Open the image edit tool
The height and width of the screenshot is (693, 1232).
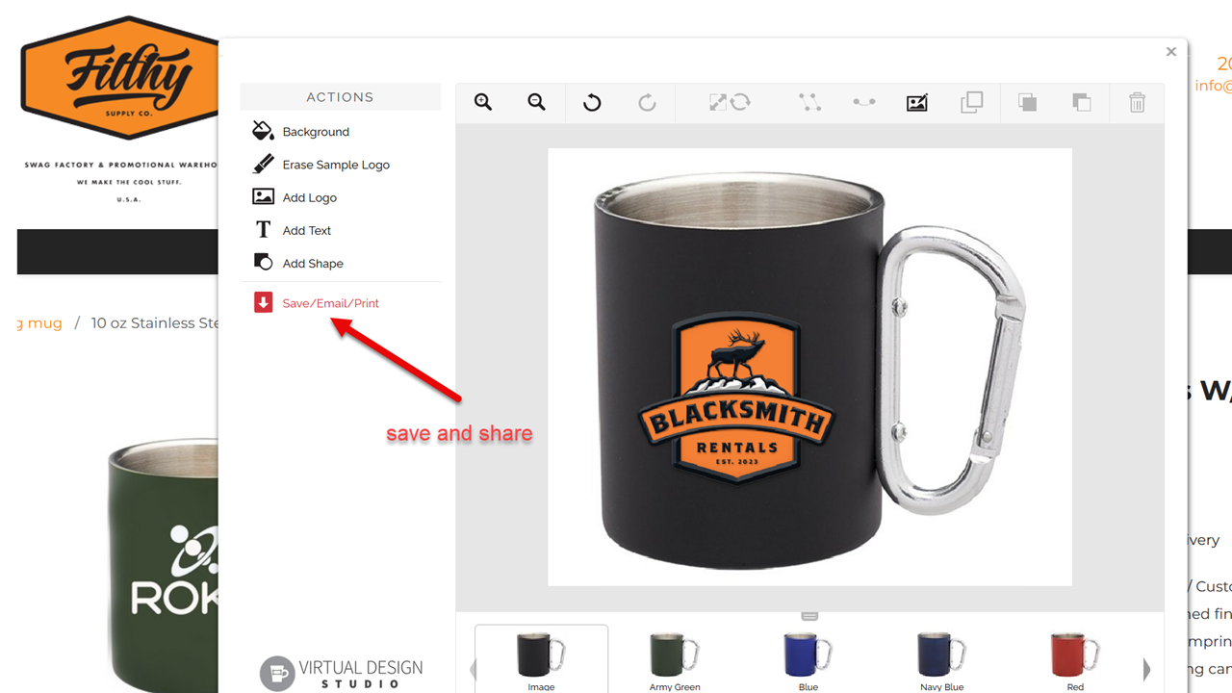tap(917, 102)
